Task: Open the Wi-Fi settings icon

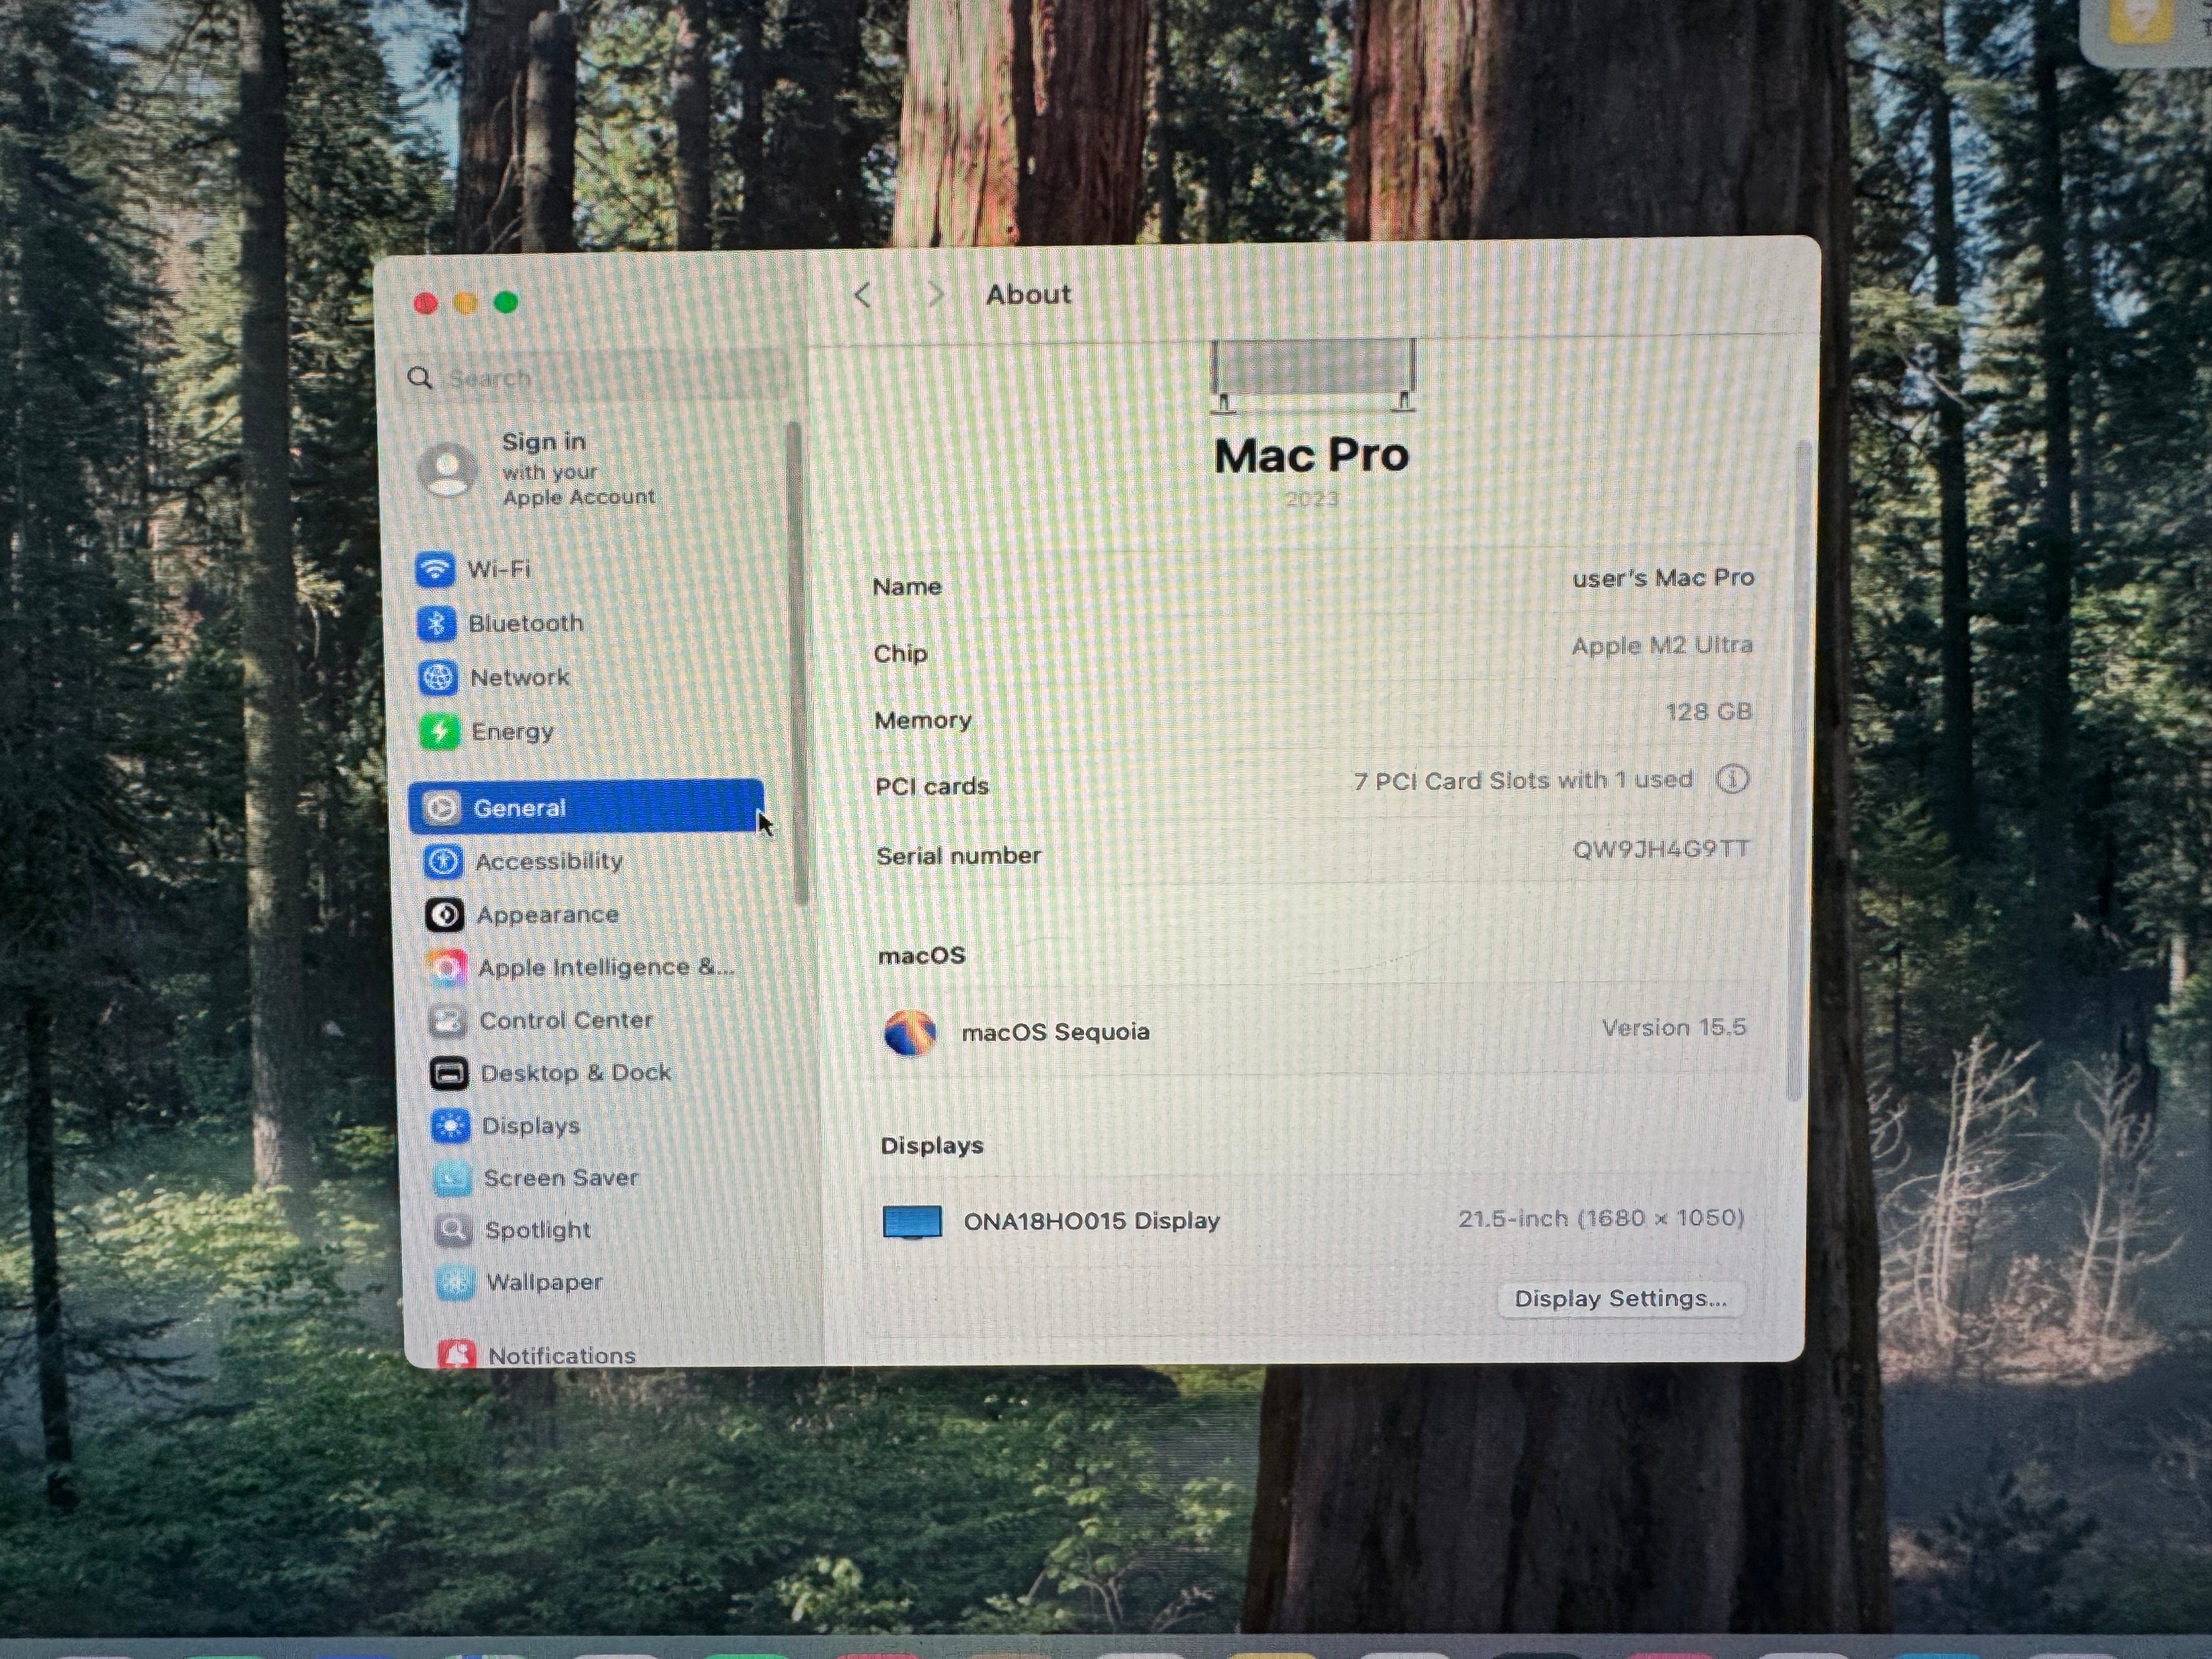Action: click(435, 570)
